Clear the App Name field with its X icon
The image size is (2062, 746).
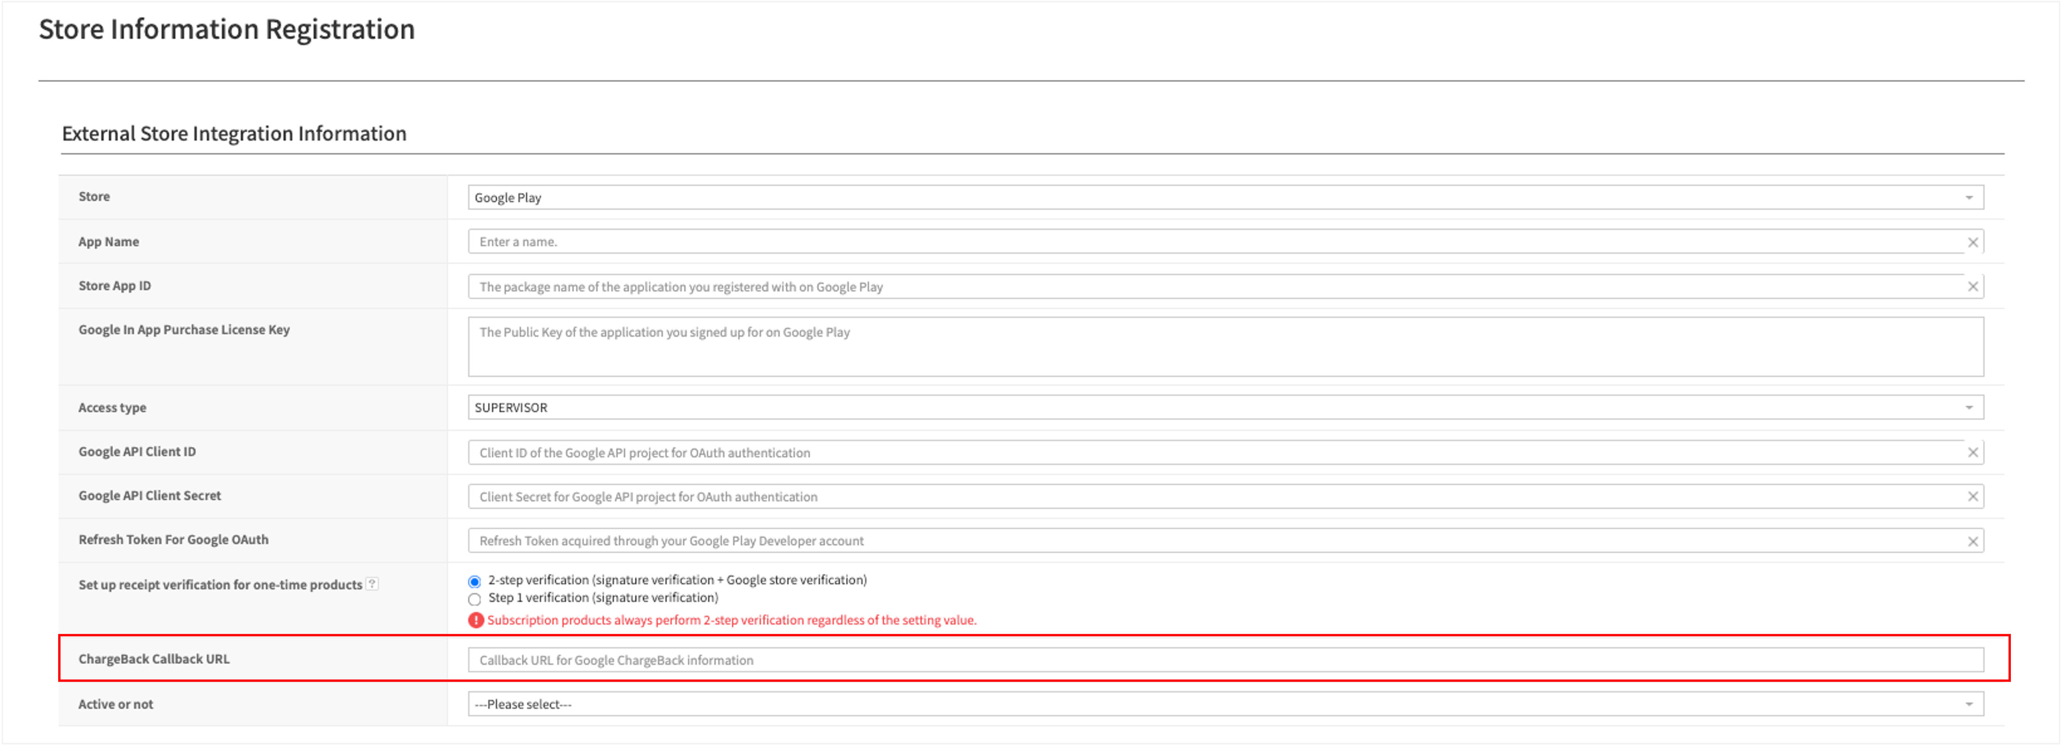pos(1972,243)
